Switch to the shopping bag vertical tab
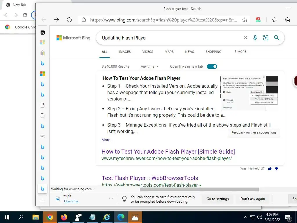This screenshot has width=297, height=223. point(43,53)
